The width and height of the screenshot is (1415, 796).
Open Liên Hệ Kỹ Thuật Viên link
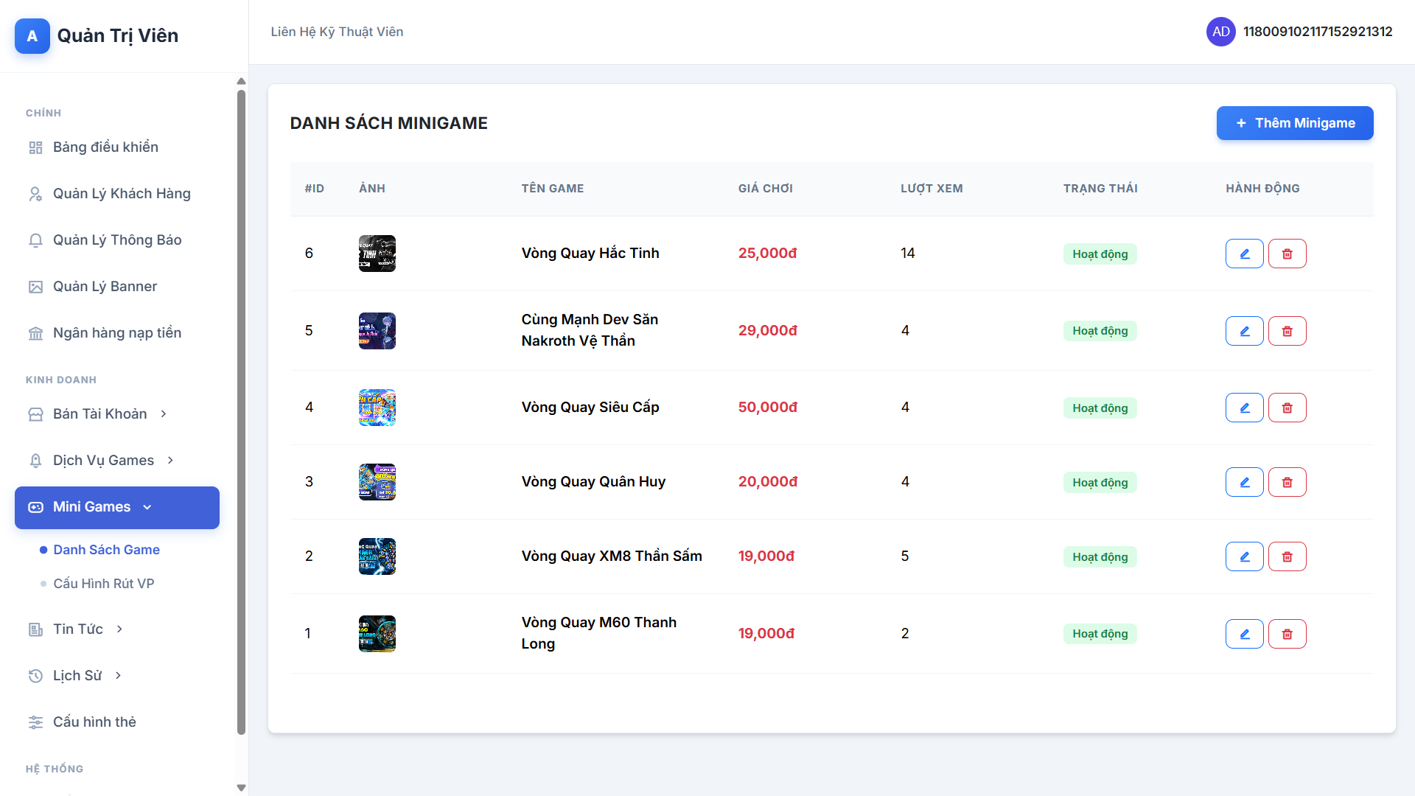[337, 32]
